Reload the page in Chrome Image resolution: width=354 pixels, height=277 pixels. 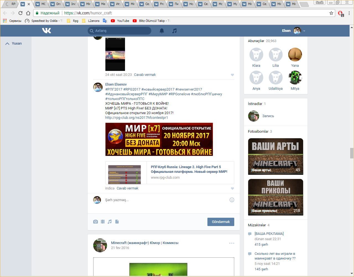[x=20, y=13]
